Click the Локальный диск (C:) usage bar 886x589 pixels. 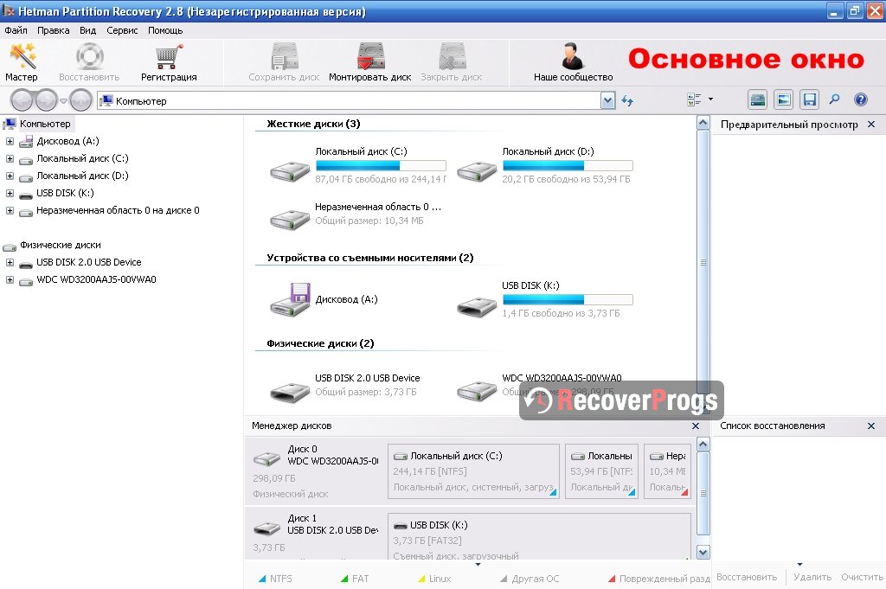[x=381, y=165]
